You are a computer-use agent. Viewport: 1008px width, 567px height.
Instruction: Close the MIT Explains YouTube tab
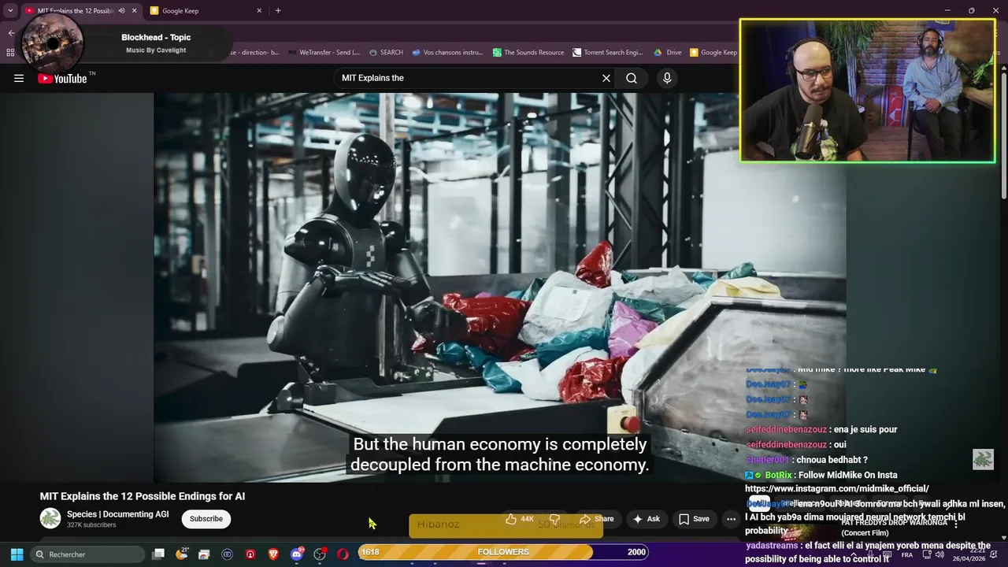point(134,11)
